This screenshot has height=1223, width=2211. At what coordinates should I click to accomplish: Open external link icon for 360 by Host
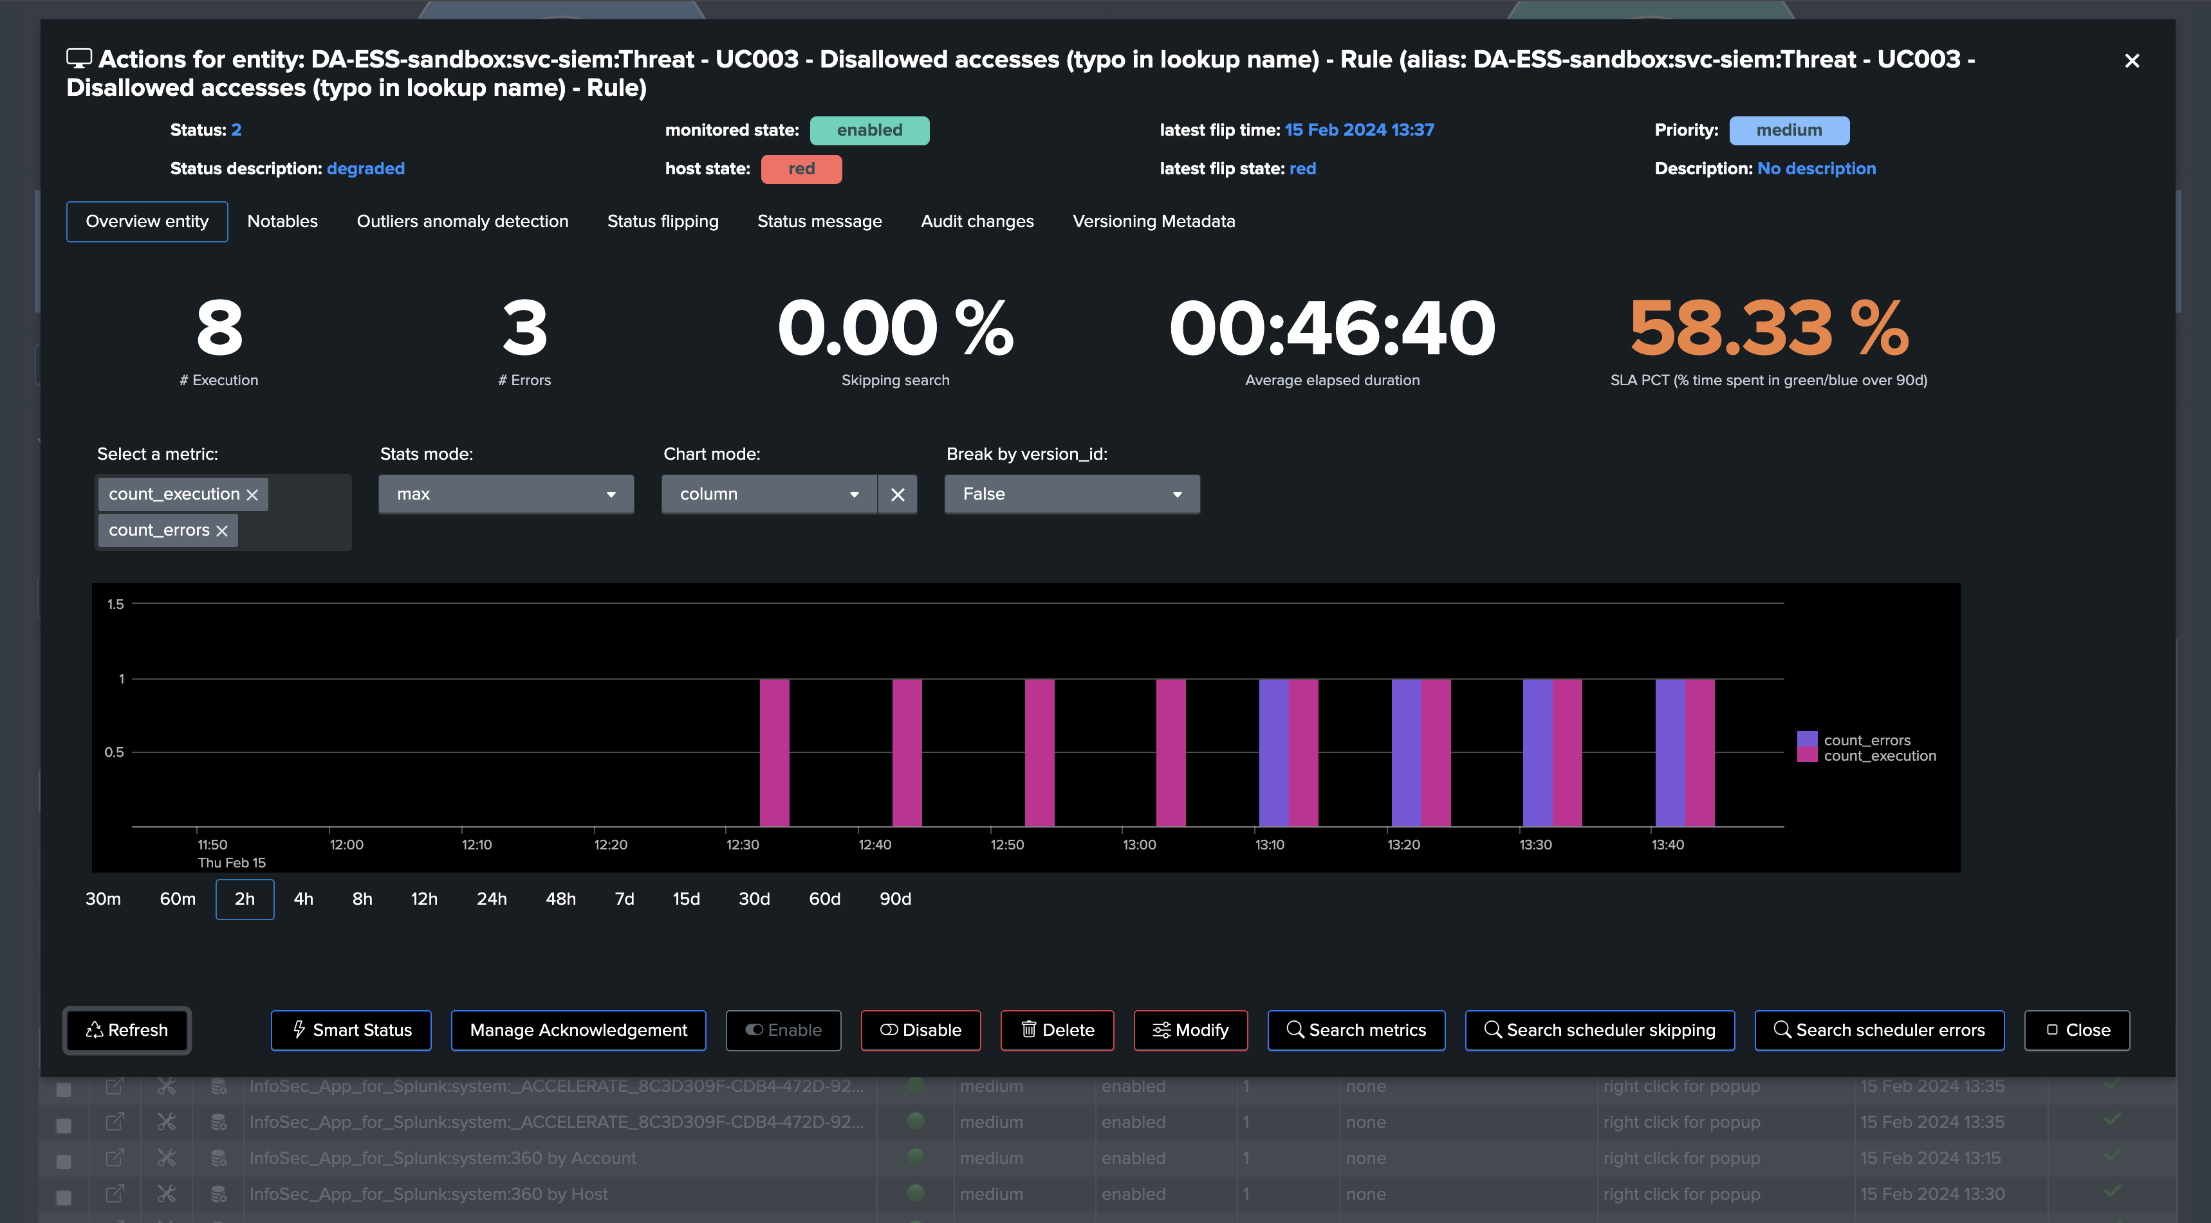point(115,1194)
